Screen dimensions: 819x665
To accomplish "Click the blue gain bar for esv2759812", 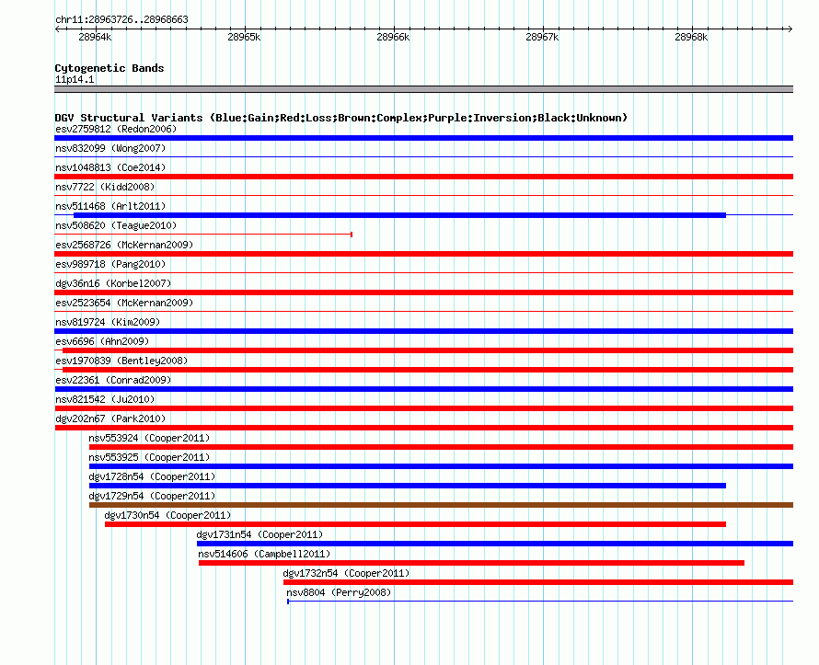I will (x=423, y=138).
